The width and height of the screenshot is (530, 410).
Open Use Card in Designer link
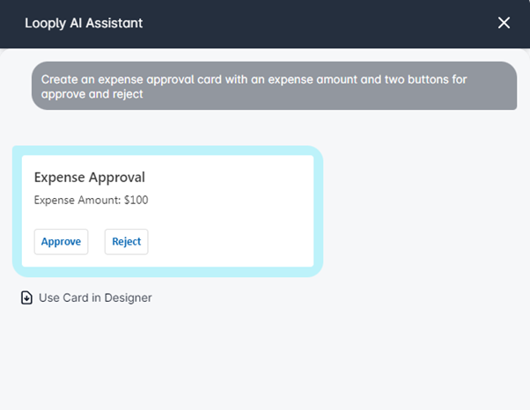tap(86, 298)
